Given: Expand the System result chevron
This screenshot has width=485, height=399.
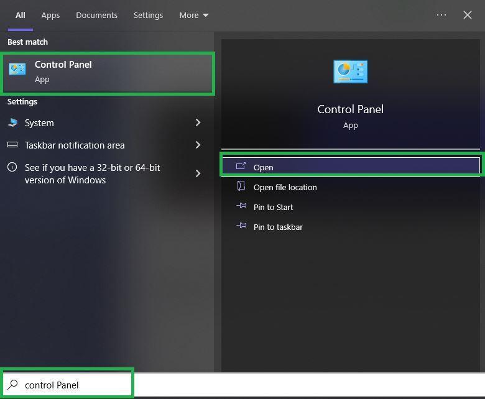Looking at the screenshot, I should pyautogui.click(x=198, y=122).
